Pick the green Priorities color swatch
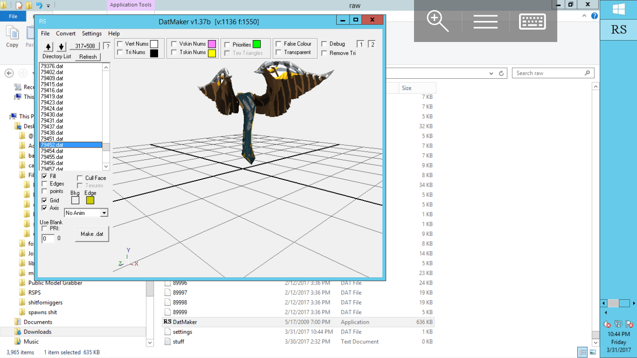The image size is (637, 358). point(256,44)
